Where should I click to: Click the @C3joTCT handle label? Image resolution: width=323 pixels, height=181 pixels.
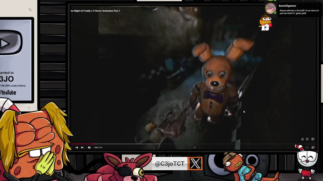click(x=170, y=164)
